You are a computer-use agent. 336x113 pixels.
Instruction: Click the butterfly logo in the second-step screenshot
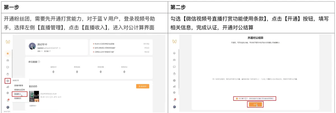coord(174,41)
